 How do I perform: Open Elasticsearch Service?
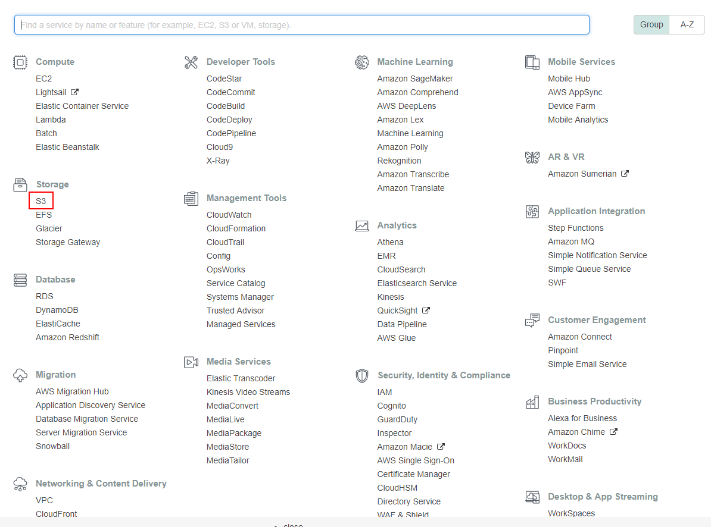[x=417, y=283]
